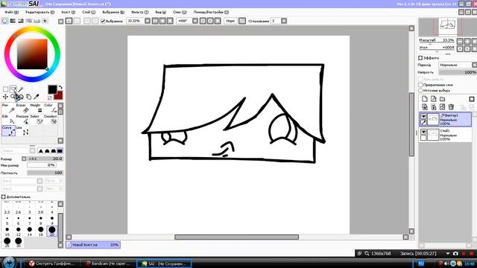Select the Hand pan tool

28,97
